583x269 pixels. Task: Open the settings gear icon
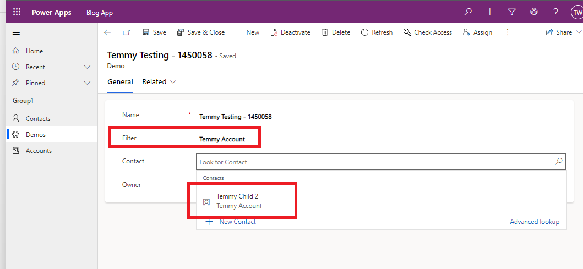[534, 12]
